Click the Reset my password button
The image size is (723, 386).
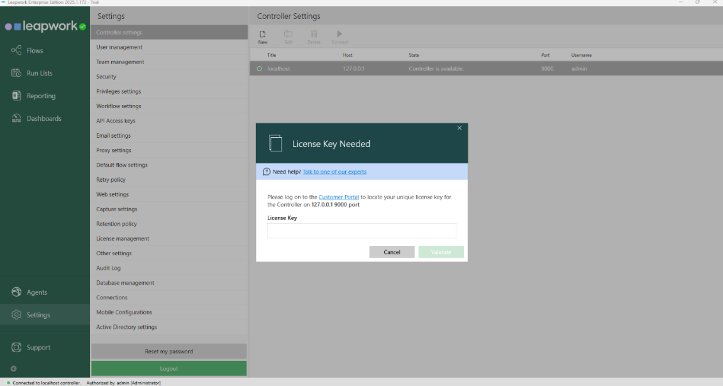[x=168, y=351]
